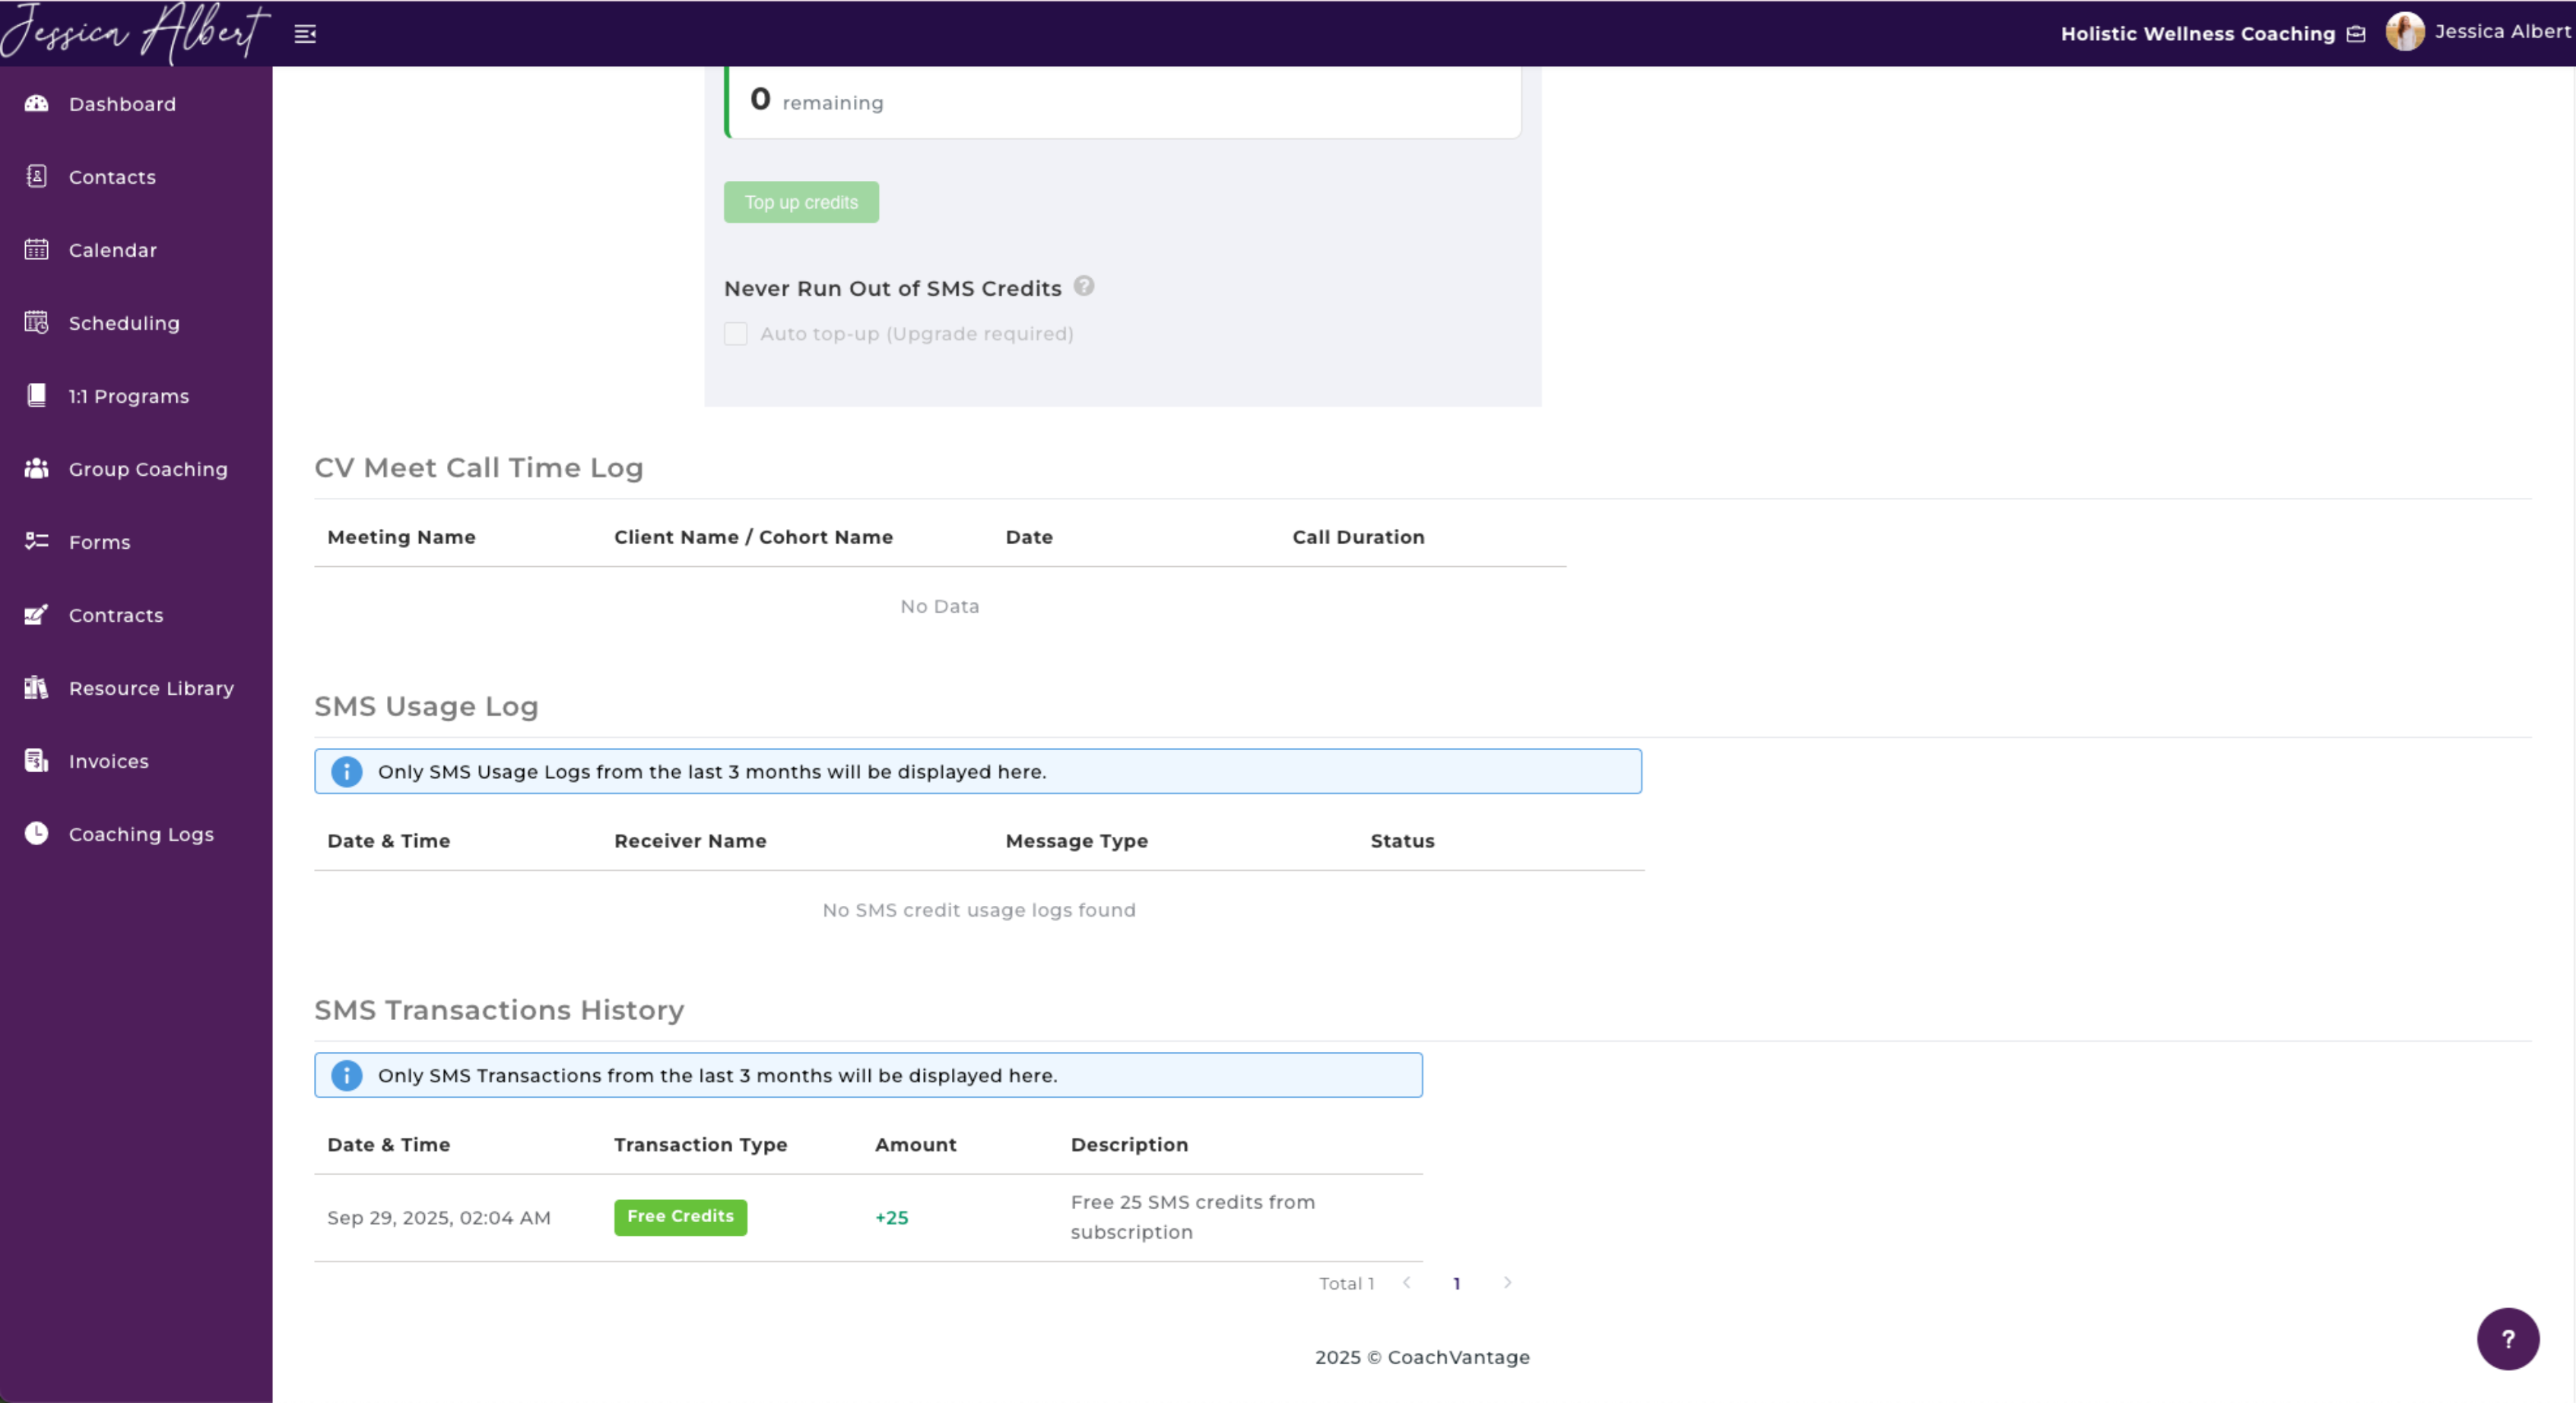Click the Free Credits green tag
This screenshot has width=2576, height=1403.
(680, 1217)
